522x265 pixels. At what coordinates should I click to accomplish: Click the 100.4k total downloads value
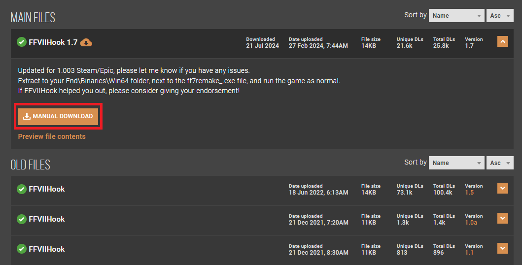(x=443, y=193)
